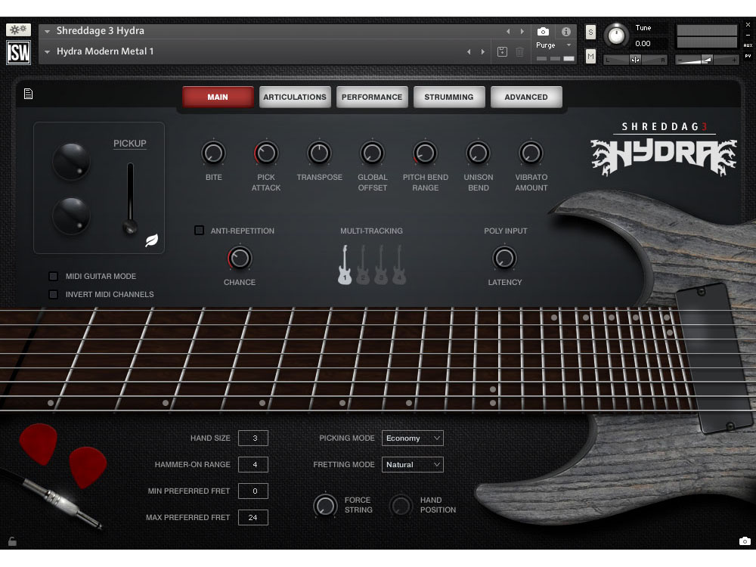Enable MIDI Guitar Mode checkbox

(54, 276)
